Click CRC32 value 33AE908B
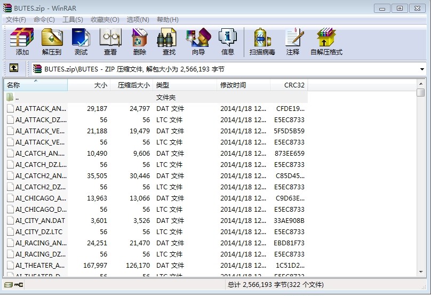The image size is (431, 296). pyautogui.click(x=289, y=221)
